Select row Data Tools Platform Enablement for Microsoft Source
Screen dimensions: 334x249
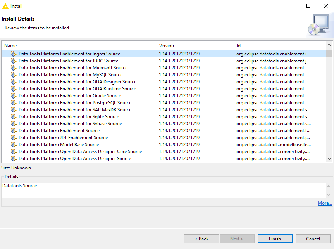(x=164, y=68)
